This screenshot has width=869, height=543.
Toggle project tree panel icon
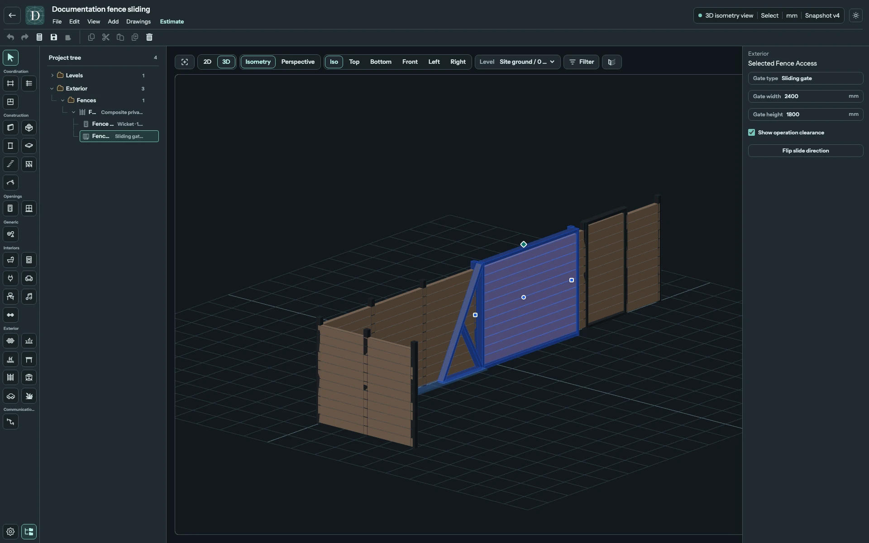point(29,532)
